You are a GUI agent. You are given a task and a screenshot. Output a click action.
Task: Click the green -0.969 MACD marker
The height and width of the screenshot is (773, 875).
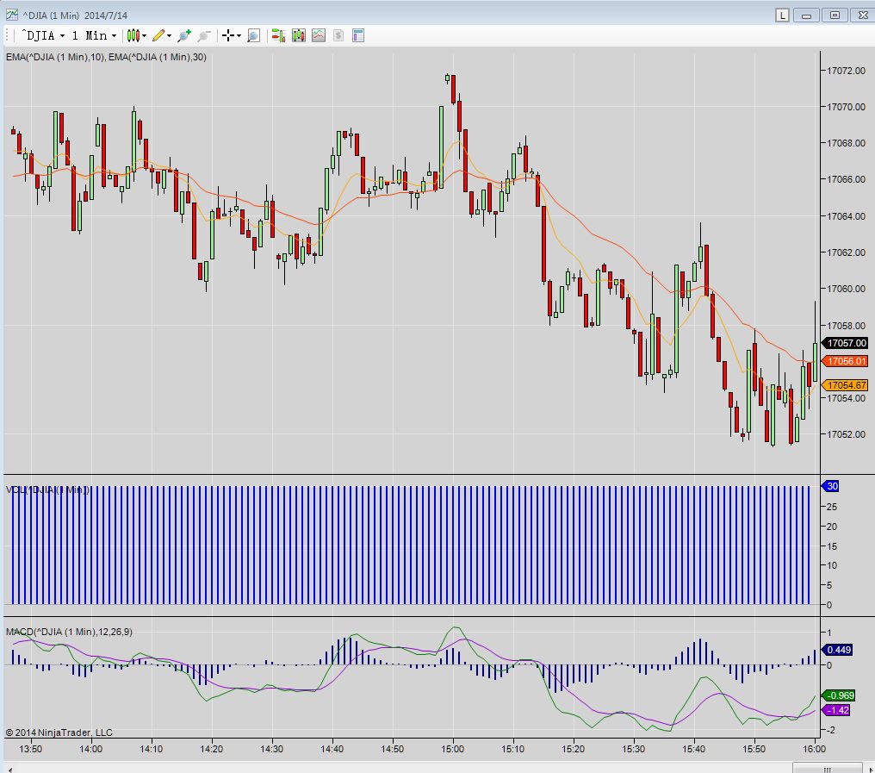click(840, 695)
